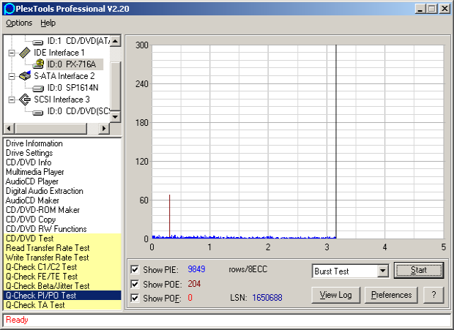Image resolution: width=454 pixels, height=330 pixels.
Task: Select AudioCD Maker entry
Action: point(62,200)
